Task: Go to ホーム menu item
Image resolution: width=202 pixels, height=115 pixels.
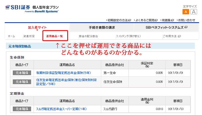Action: pos(12,36)
